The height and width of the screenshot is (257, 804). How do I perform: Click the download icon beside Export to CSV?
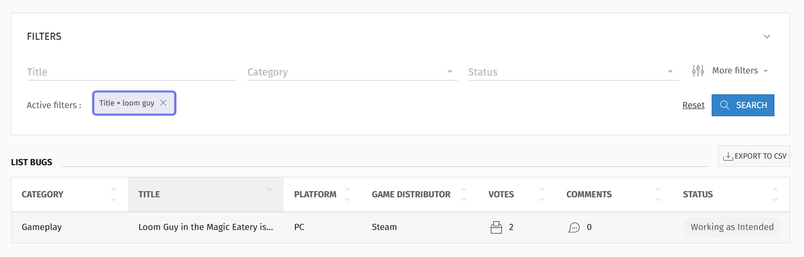coord(728,156)
